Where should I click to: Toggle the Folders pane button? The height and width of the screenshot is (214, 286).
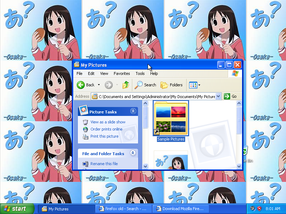(x=172, y=85)
